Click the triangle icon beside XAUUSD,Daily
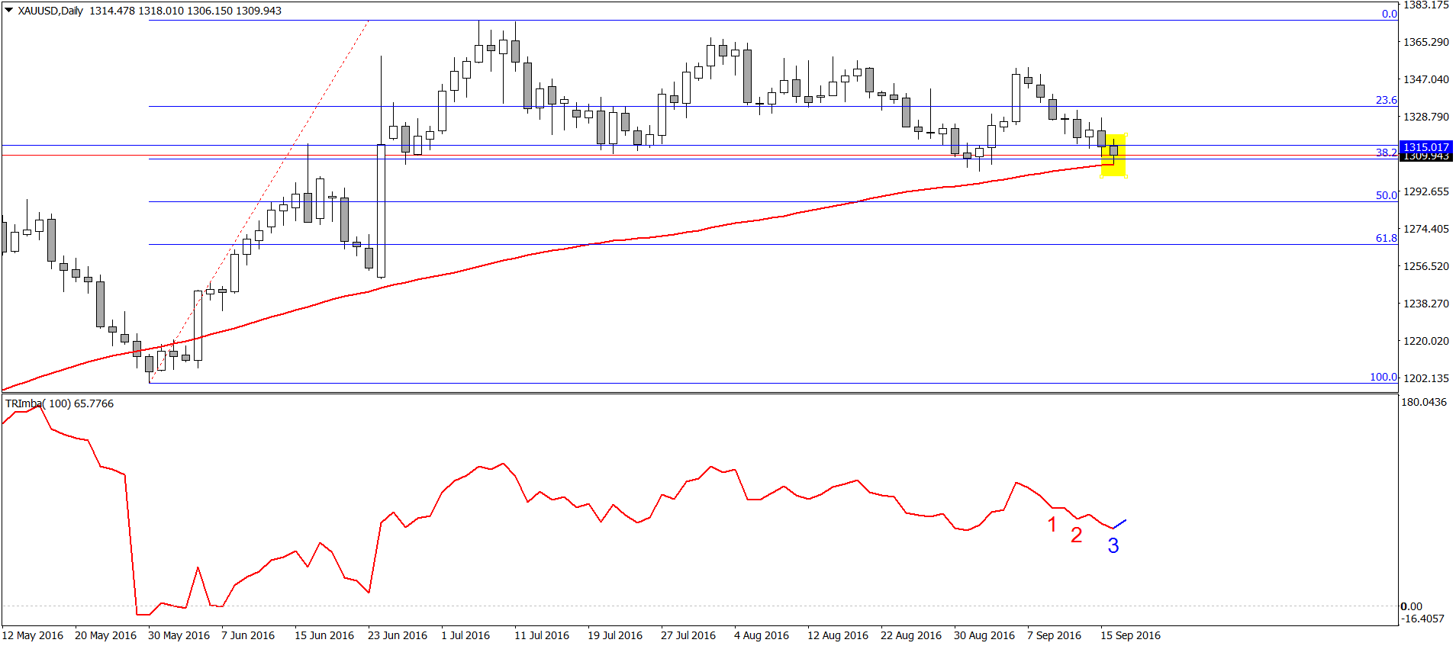The width and height of the screenshot is (1456, 646). tap(9, 11)
